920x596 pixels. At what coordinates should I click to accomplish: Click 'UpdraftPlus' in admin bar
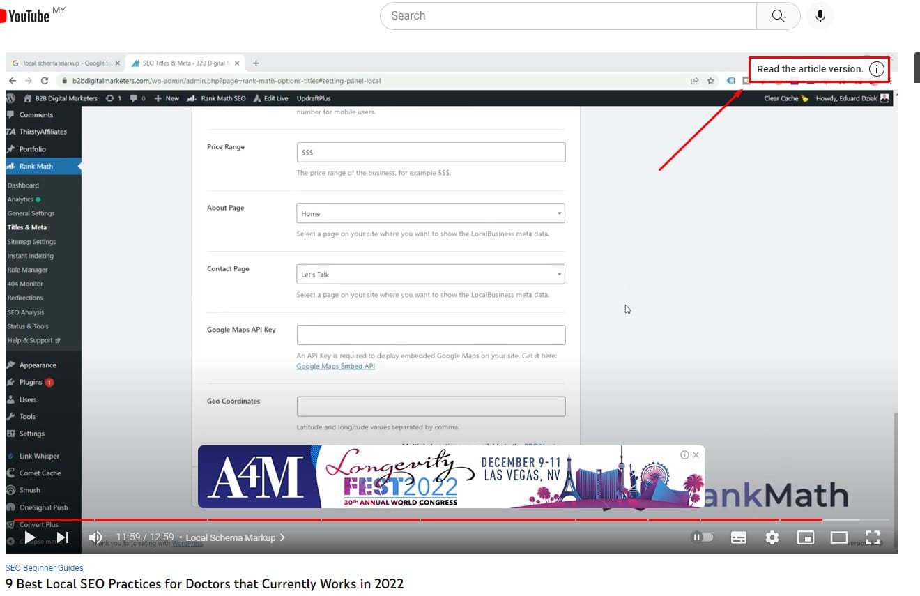(x=314, y=98)
